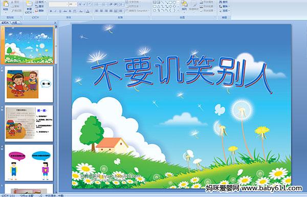Screen dimensions: 307x197
Task: Select slide 4 thumbnail with speech bubbles
Action: [x=29, y=163]
